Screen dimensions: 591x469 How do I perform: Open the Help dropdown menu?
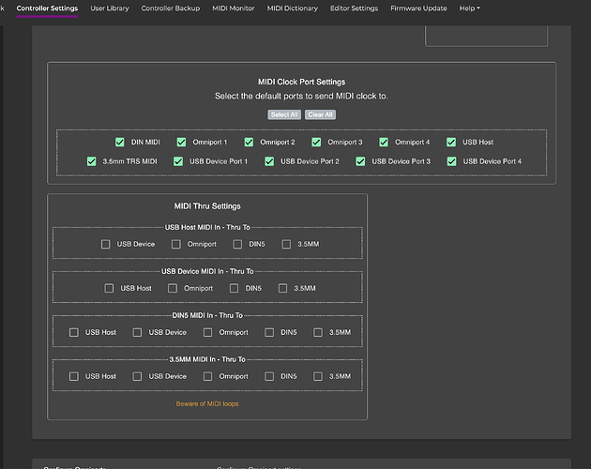(x=469, y=8)
